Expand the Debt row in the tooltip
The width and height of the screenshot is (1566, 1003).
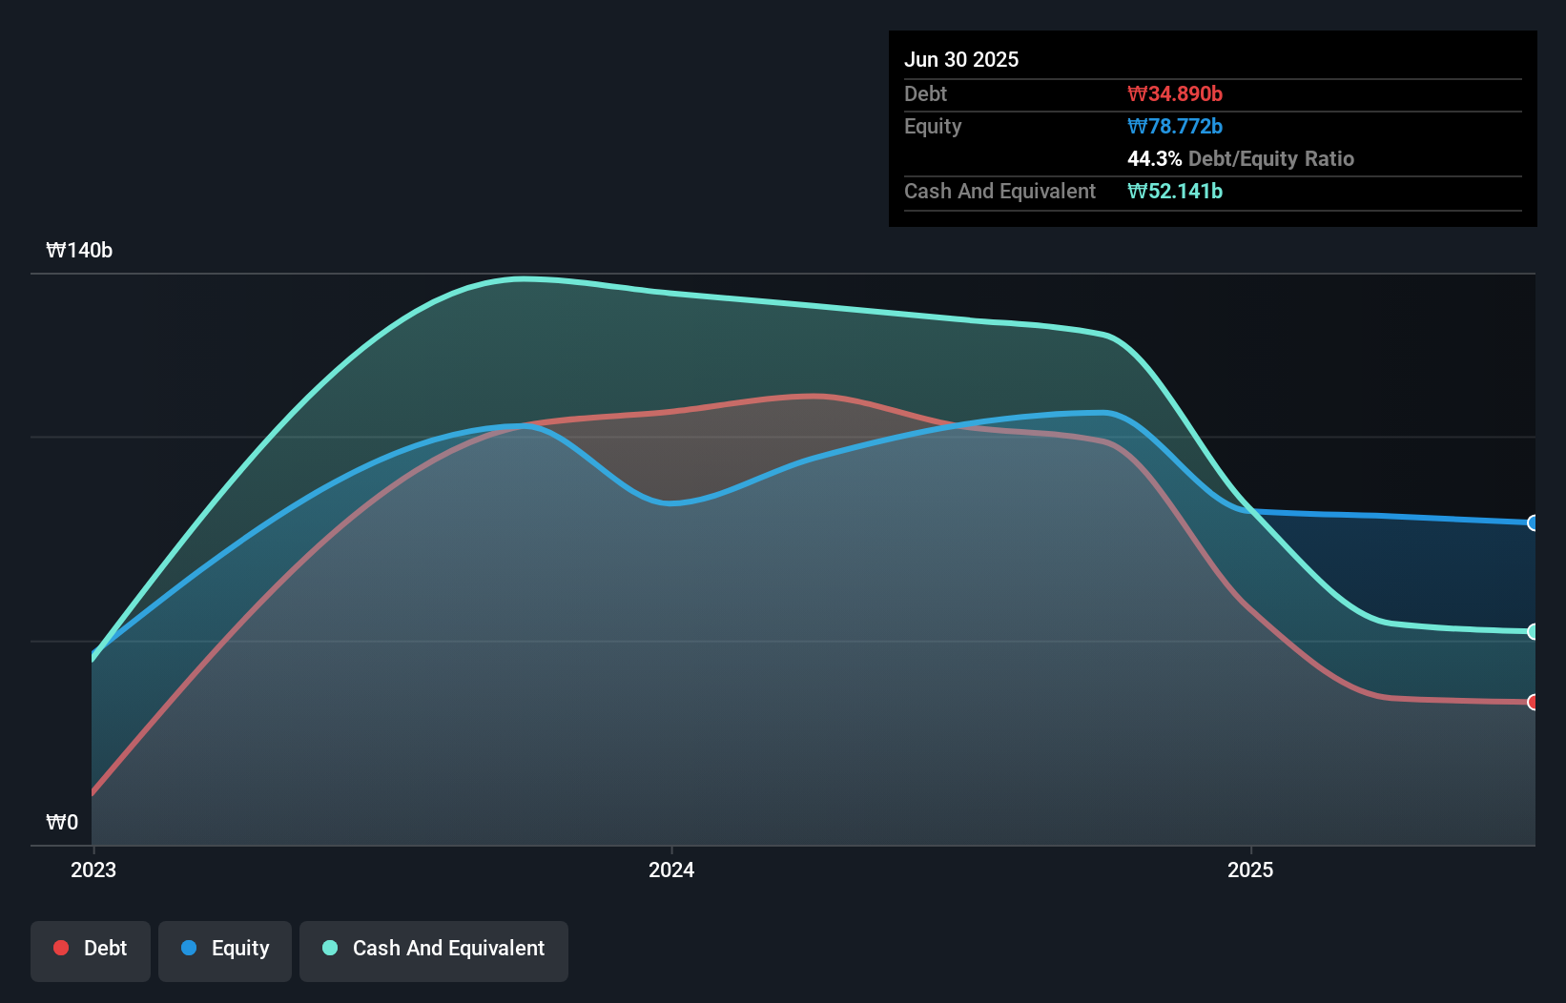(925, 93)
